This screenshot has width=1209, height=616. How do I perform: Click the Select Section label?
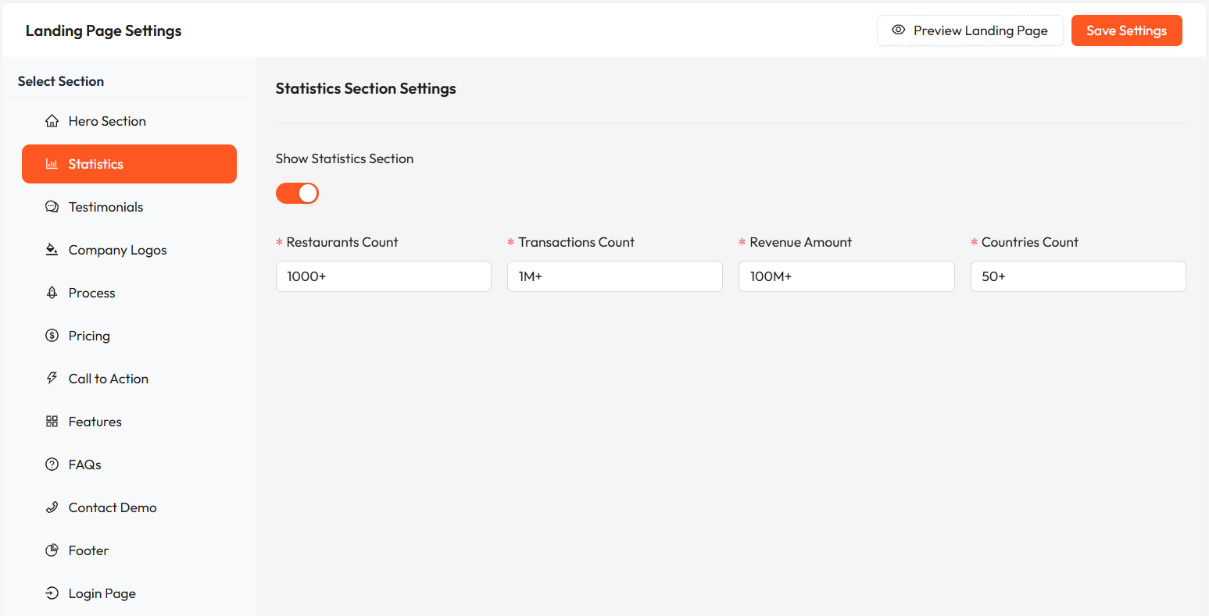(61, 81)
